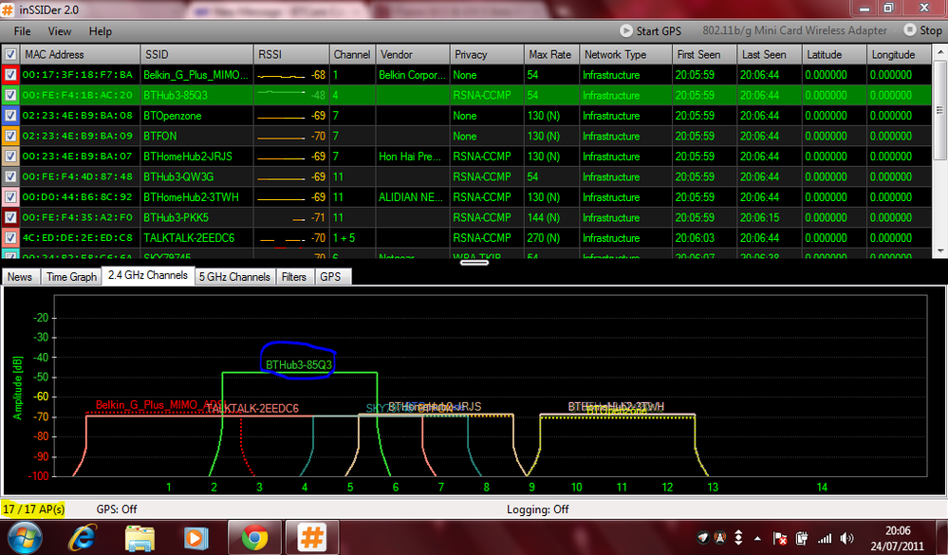Screen dimensions: 948x555
Task: Sort by Last Seen column header
Action: coord(770,54)
